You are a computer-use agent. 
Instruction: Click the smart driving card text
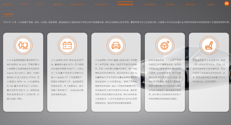165,79
